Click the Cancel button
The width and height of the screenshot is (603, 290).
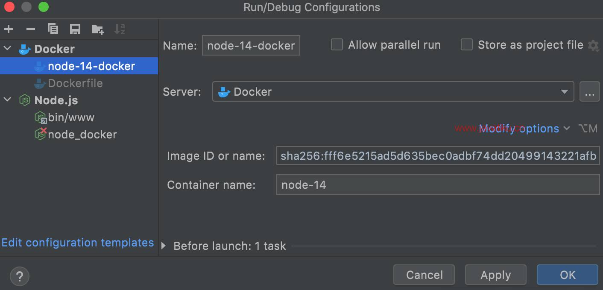click(424, 275)
